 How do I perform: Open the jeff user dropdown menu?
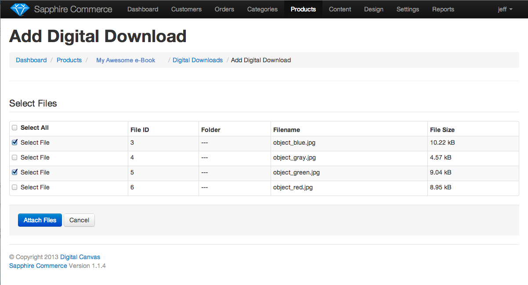coord(505,9)
